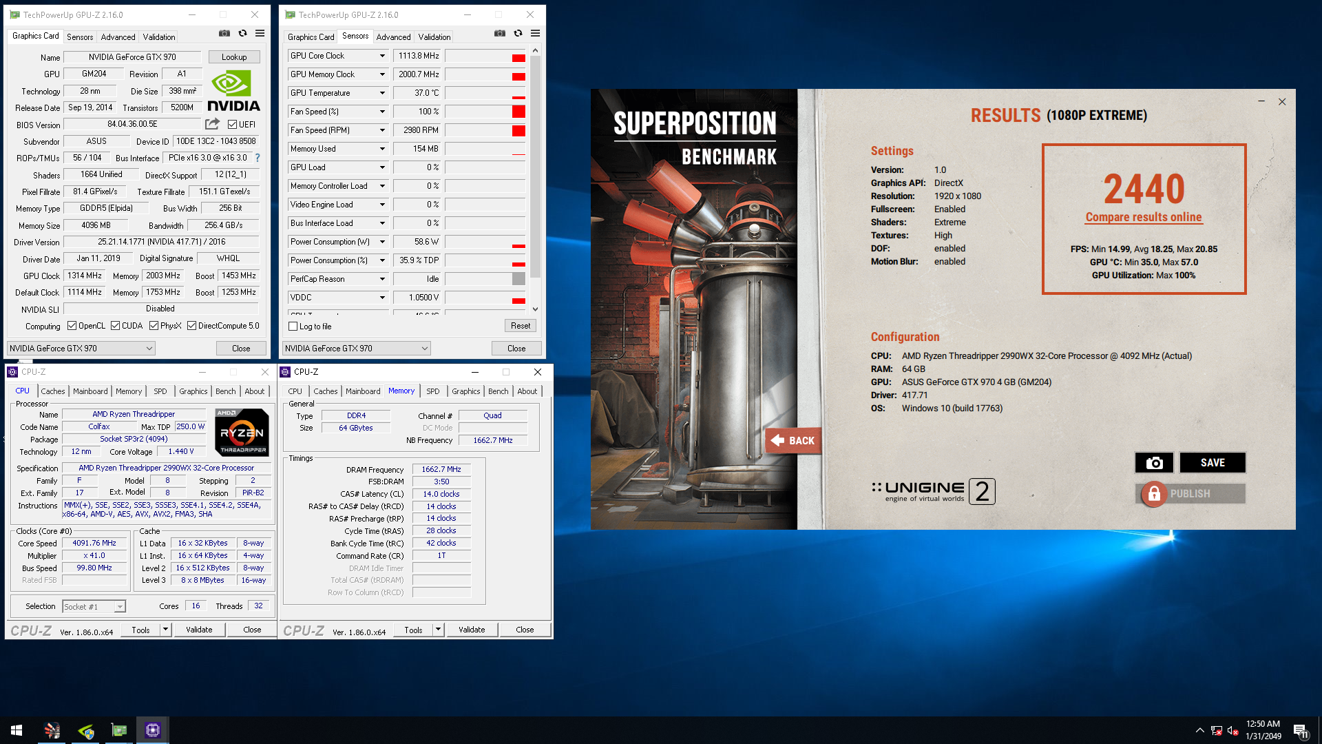Click the Lookup button in GPU-Z
1322x744 pixels.
[234, 57]
